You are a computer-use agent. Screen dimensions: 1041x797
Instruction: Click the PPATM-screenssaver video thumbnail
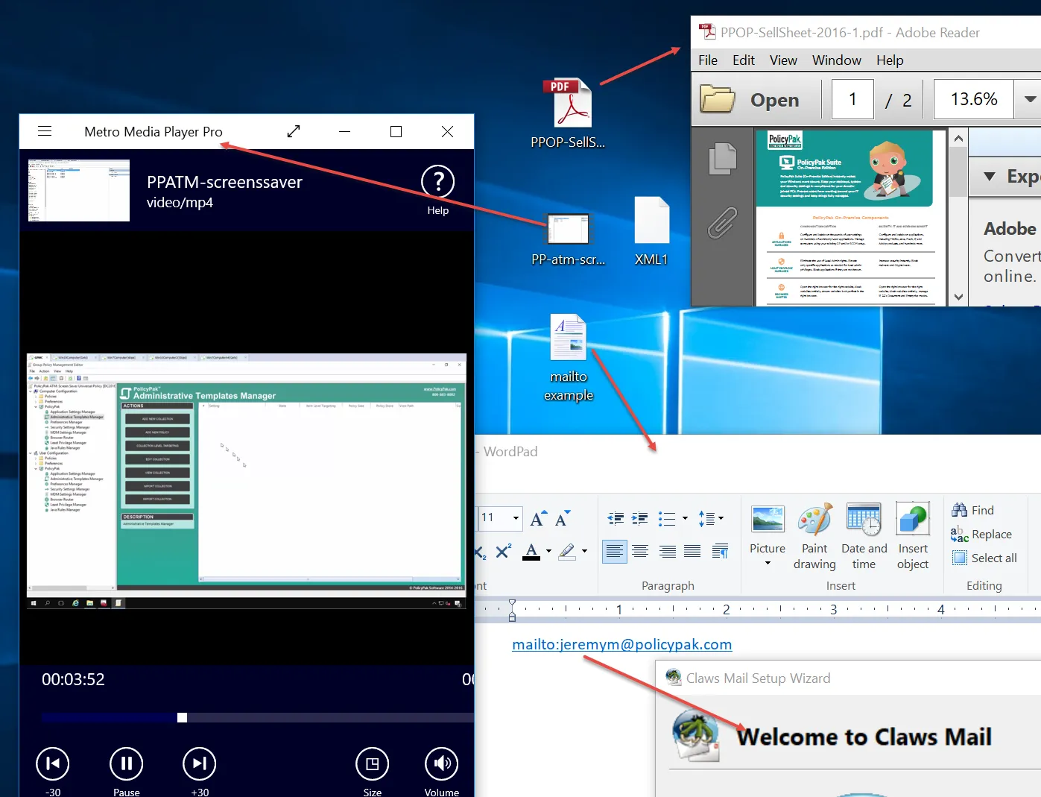(79, 190)
